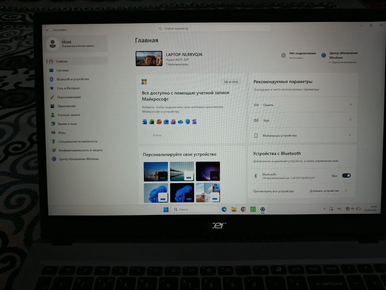The height and width of the screenshot is (290, 386).
Task: Open WhatsApp from the taskbar
Action: [x=253, y=209]
